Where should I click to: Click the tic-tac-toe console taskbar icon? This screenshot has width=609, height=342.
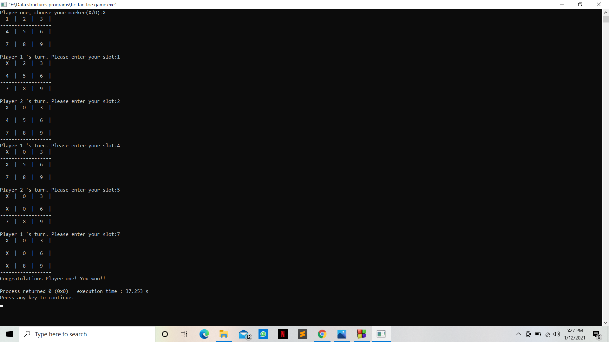[x=381, y=334]
